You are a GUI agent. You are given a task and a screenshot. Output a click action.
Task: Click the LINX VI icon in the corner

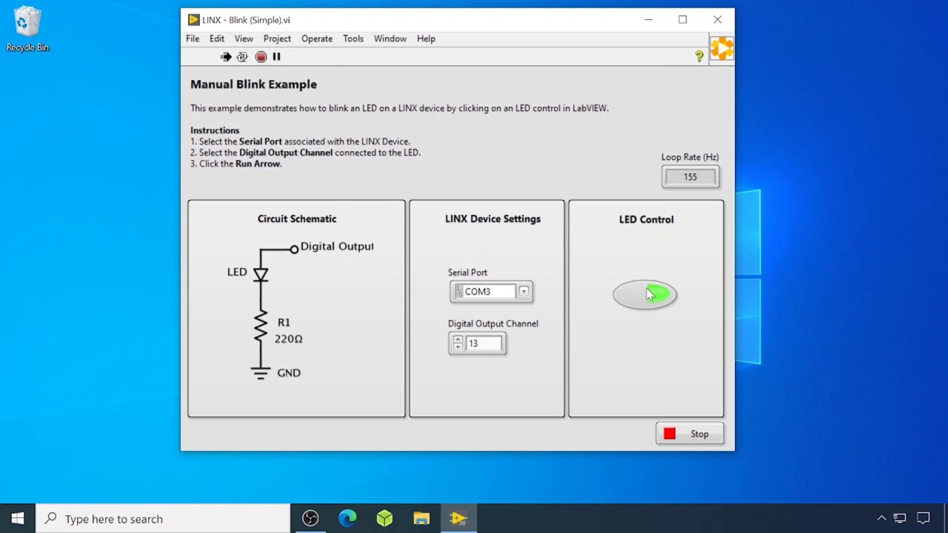click(x=721, y=49)
